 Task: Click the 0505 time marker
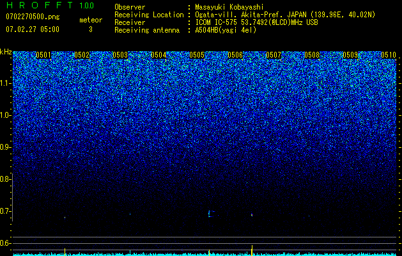click(197, 55)
